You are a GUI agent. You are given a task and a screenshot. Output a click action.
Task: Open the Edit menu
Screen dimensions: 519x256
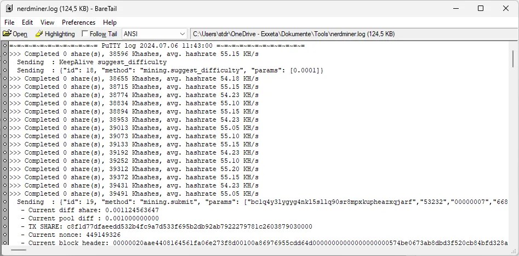point(27,22)
